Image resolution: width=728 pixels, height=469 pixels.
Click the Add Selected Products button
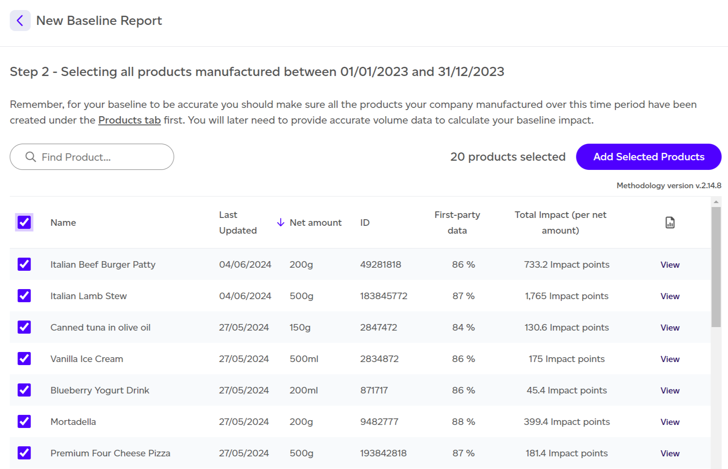pyautogui.click(x=648, y=157)
